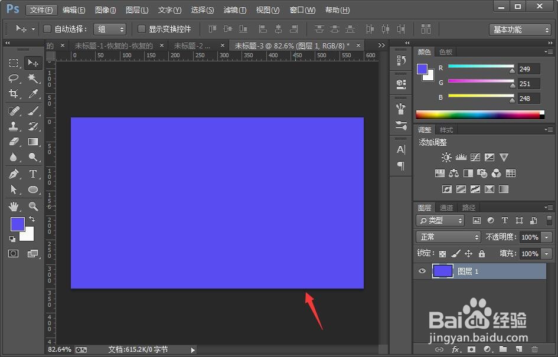
Task: Select the Dodge tool
Action: click(x=33, y=157)
